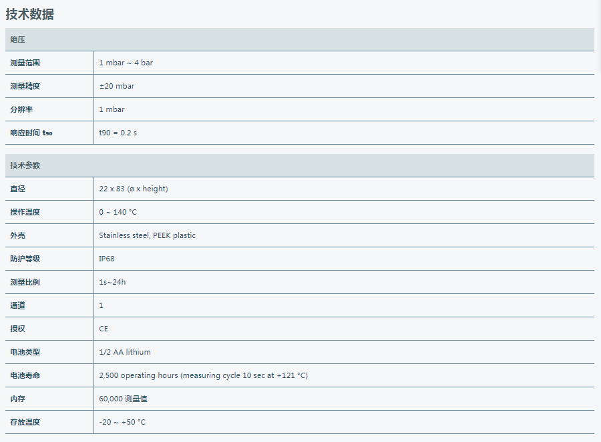Select the Stainless steel, PEEK plastic text
The height and width of the screenshot is (442, 601).
[147, 235]
